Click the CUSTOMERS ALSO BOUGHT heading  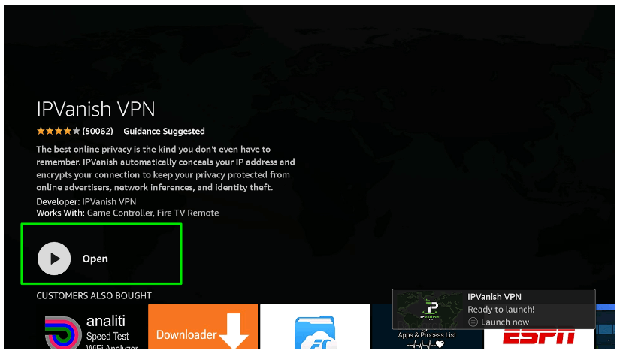click(94, 295)
